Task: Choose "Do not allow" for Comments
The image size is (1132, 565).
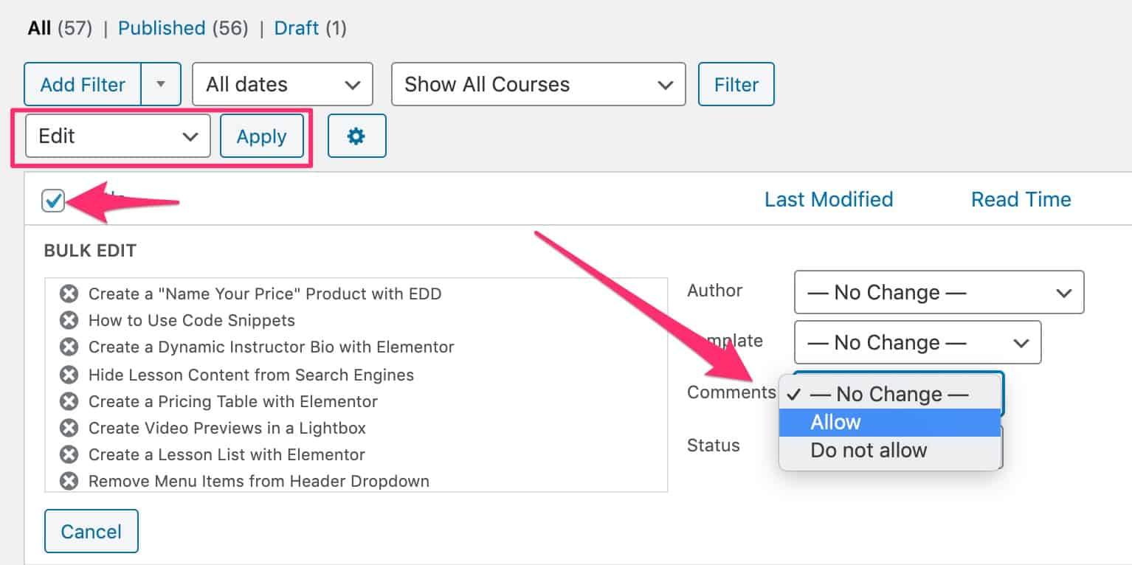Action: click(868, 450)
